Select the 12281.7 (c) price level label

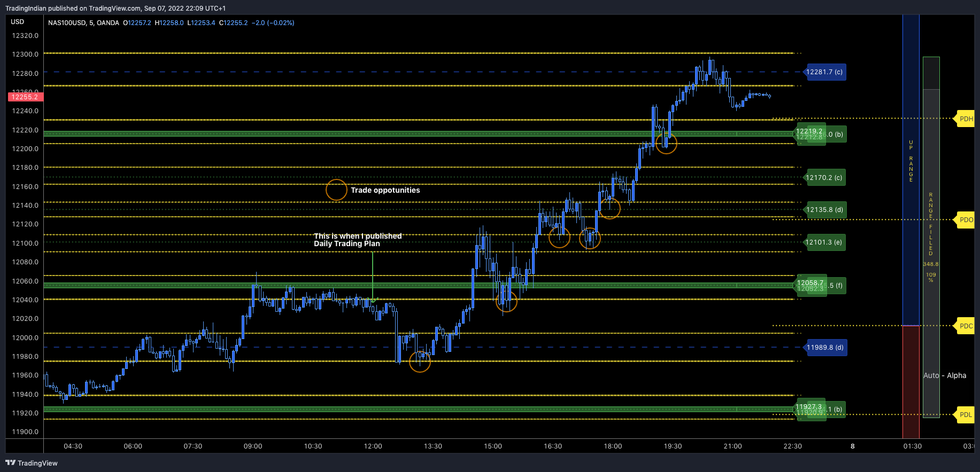(824, 72)
